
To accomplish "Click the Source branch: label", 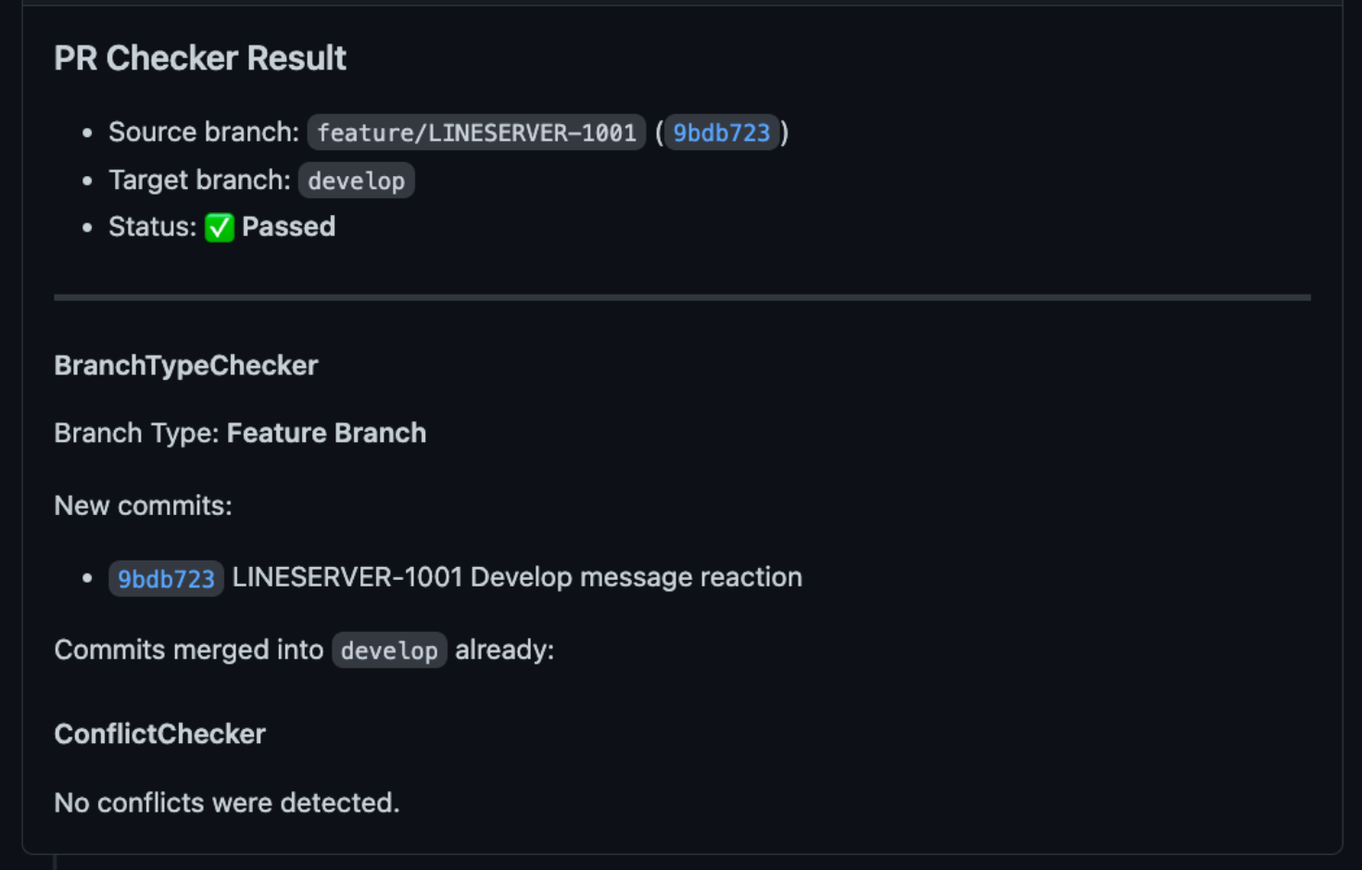I will [204, 132].
